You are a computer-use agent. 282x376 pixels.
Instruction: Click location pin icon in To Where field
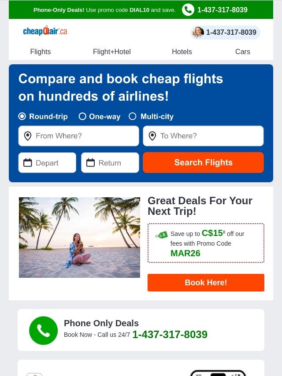click(152, 136)
